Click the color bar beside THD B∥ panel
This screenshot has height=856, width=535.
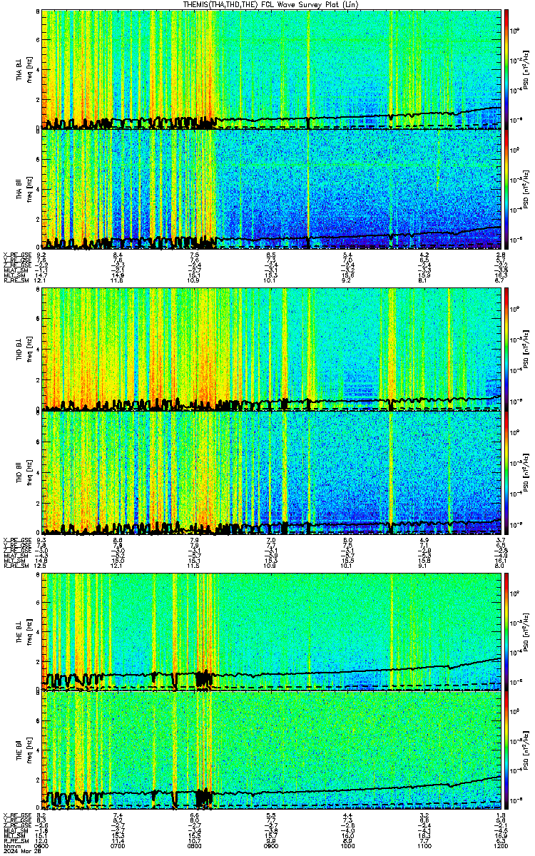506,473
